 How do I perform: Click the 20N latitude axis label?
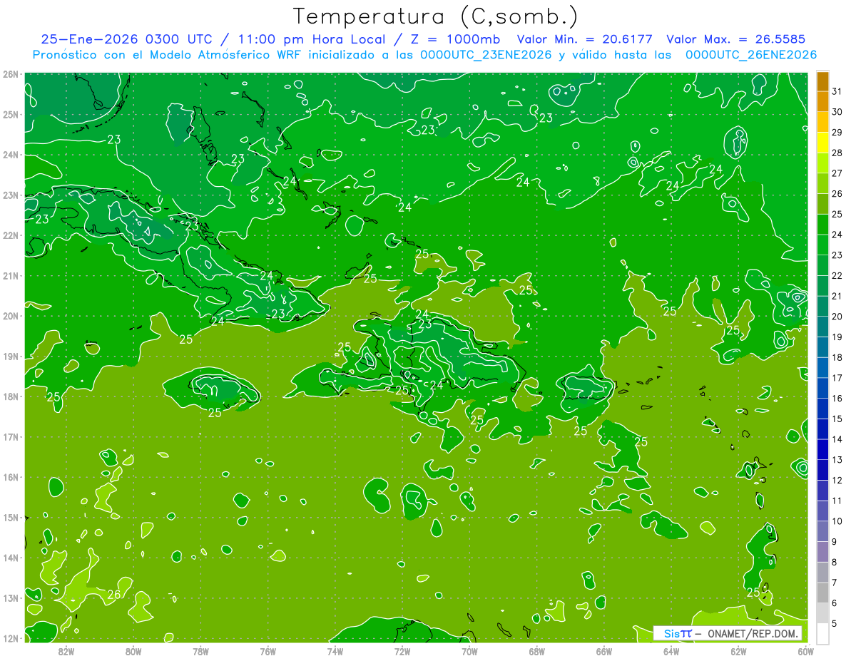click(x=11, y=316)
